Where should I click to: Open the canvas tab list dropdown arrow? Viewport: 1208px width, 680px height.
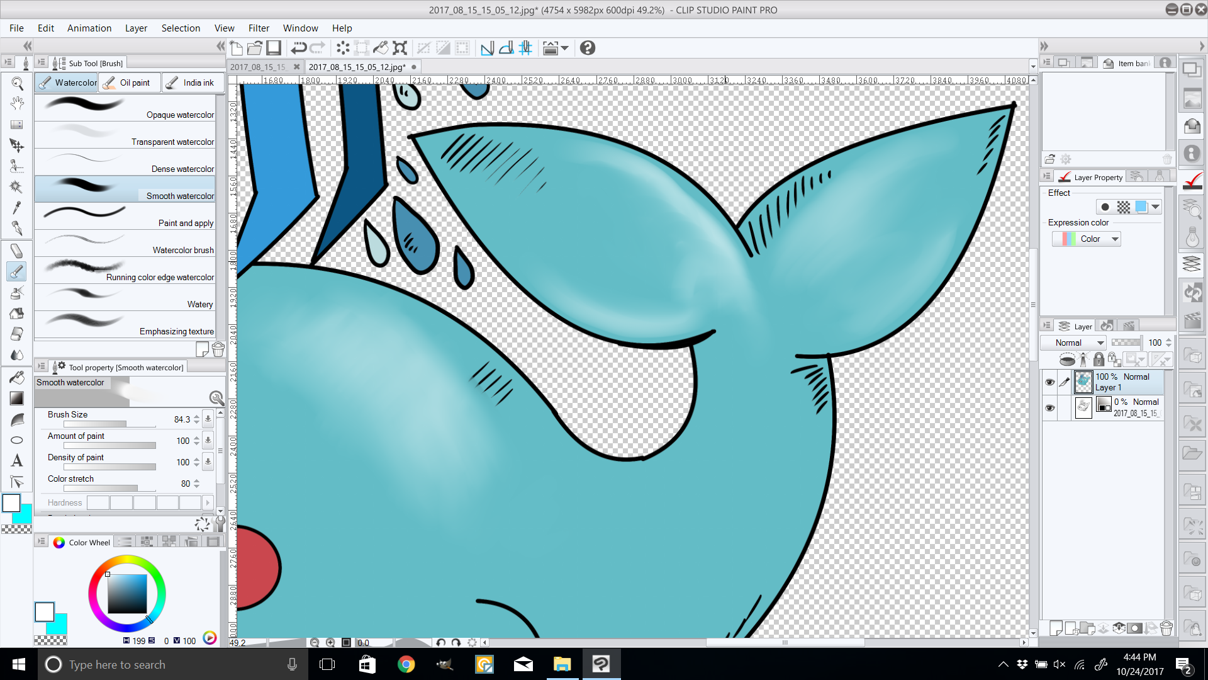coord(1032,66)
